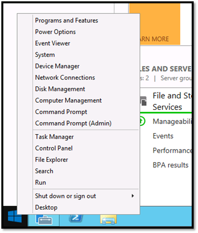Launch Task Manager from the menu
The image size is (198, 233).
click(55, 137)
